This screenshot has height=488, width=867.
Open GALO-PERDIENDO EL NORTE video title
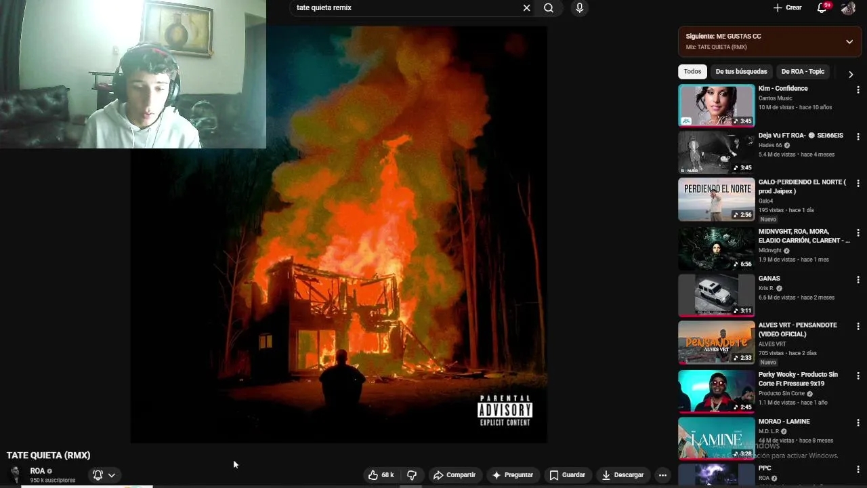pos(802,186)
